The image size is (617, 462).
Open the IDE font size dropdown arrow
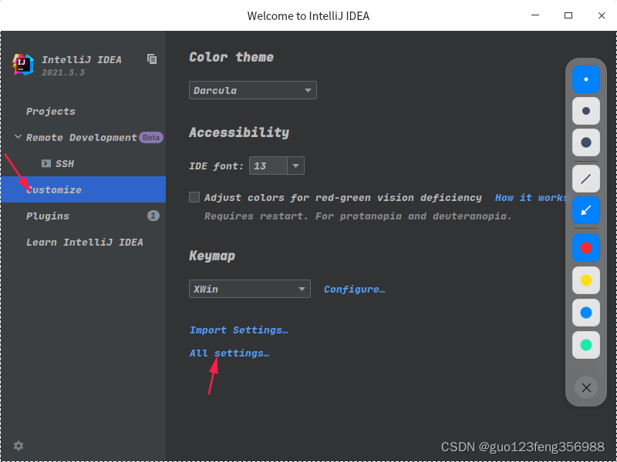(x=295, y=166)
